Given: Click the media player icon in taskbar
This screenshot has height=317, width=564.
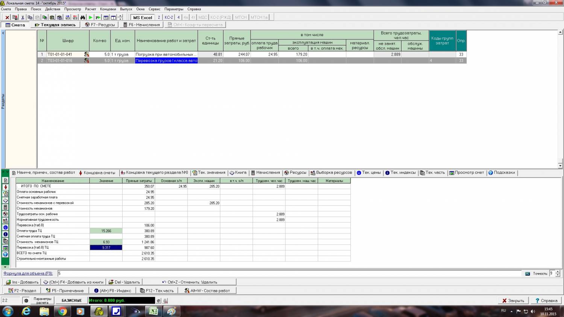Looking at the screenshot, I should coord(80,311).
